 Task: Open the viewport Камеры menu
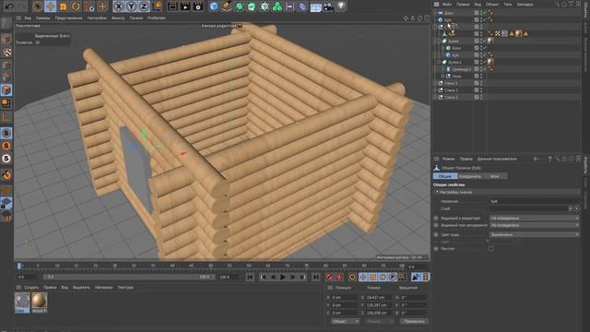(43, 18)
